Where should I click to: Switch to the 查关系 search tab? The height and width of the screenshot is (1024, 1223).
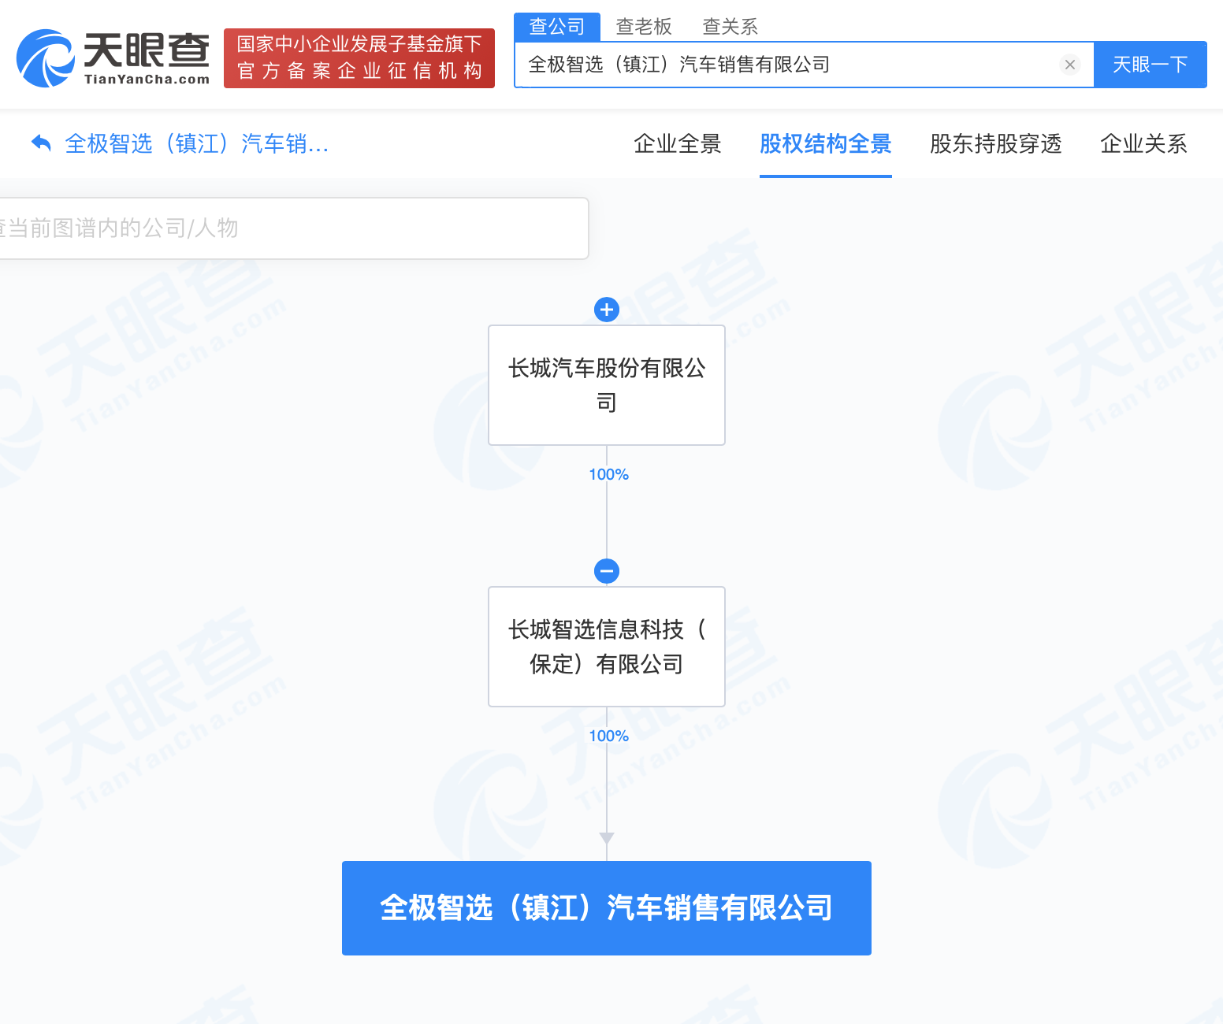(730, 27)
